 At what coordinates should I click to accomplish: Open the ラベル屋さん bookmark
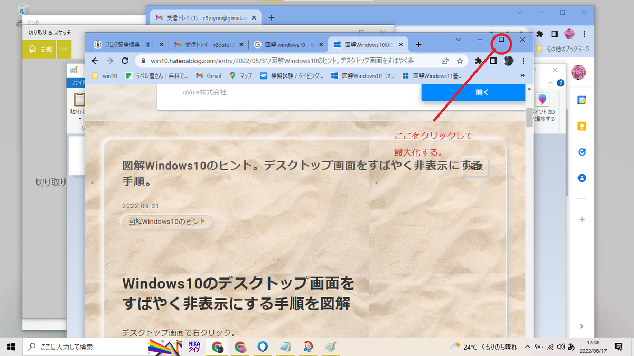157,76
